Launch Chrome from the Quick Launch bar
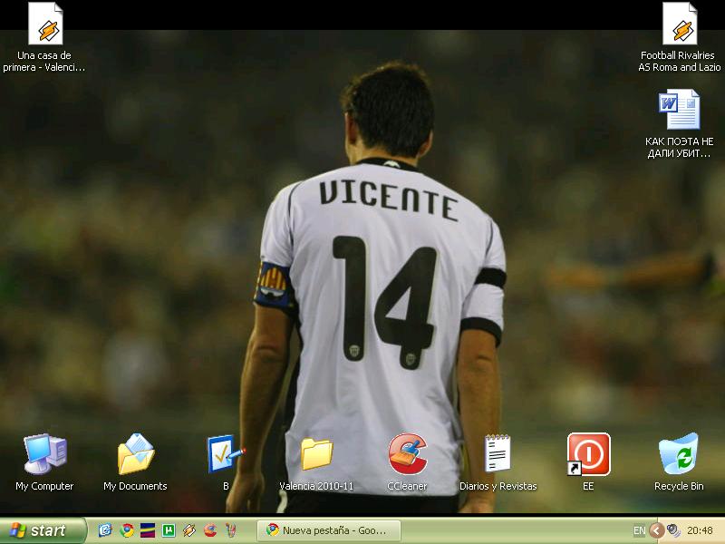 coord(127,530)
